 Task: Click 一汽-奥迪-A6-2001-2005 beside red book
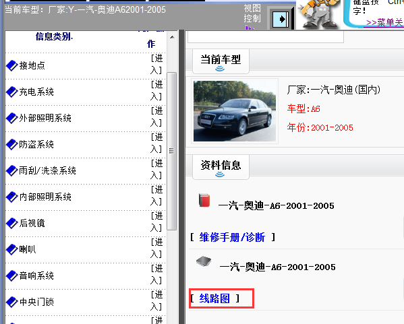[x=277, y=205]
